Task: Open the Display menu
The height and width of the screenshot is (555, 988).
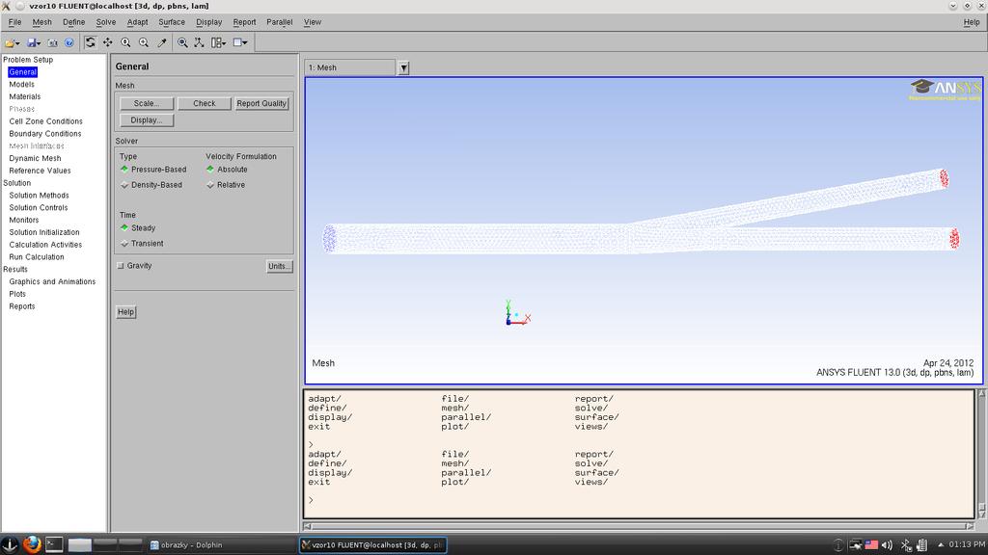Action: pyautogui.click(x=209, y=22)
